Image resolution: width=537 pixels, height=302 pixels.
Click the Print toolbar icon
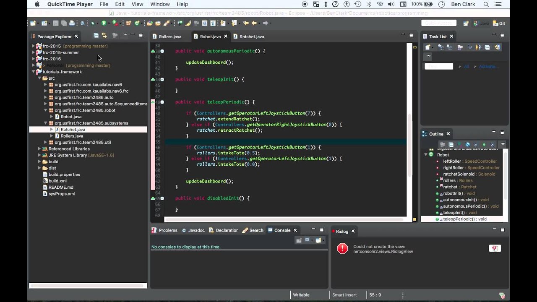[x=72, y=23]
